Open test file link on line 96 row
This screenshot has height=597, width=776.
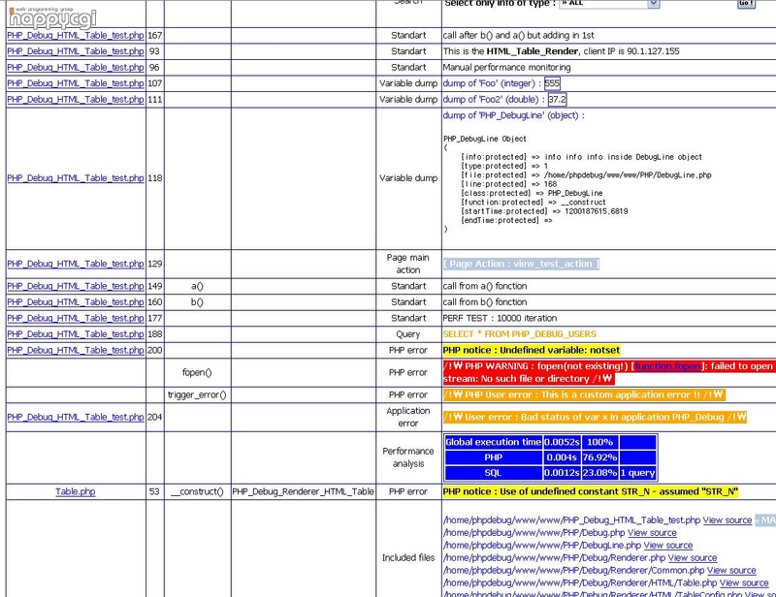pyautogui.click(x=76, y=68)
